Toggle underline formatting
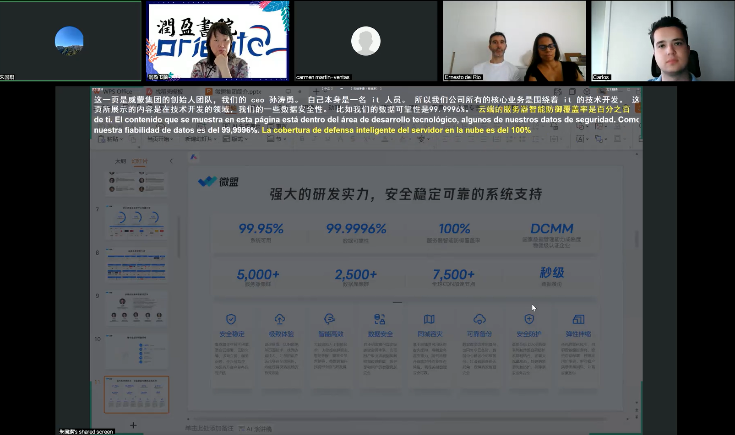 pos(327,139)
